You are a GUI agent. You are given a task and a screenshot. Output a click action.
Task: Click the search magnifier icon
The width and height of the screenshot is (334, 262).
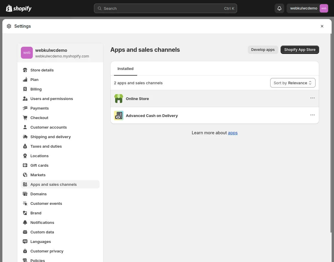(100, 8)
